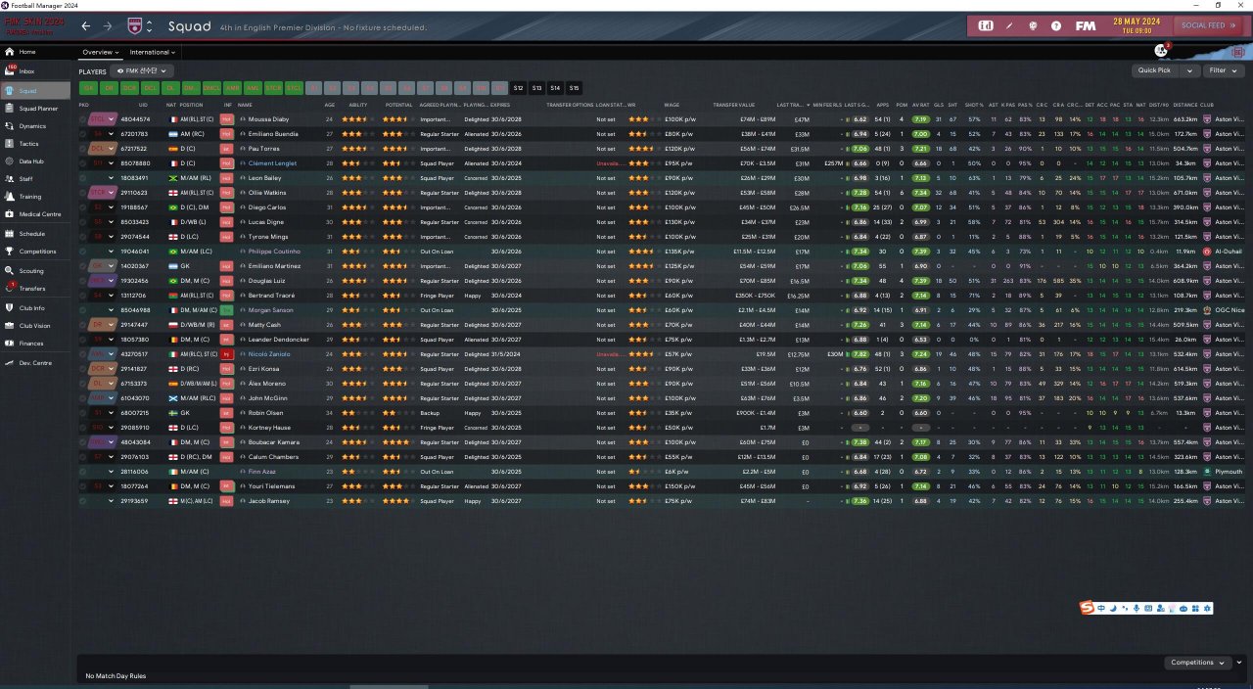Screen dimensions: 1253x689
Task: Open Nicolò Zaniolo's player profile link
Action: [269, 354]
